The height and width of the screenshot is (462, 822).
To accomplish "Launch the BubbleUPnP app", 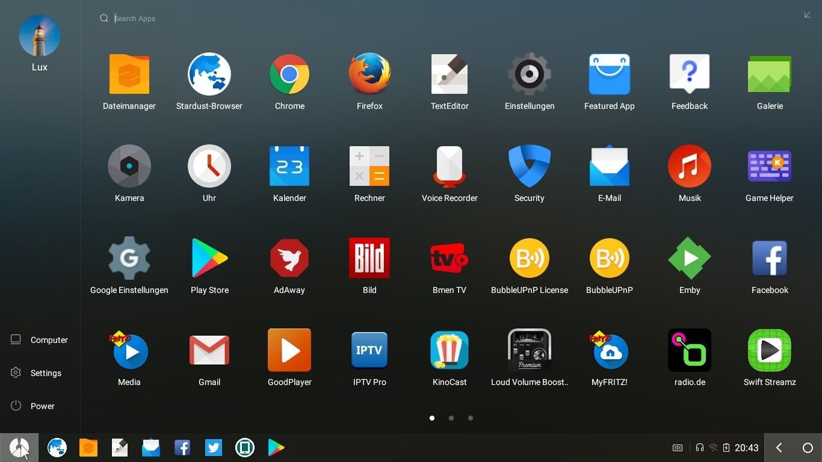I will [x=610, y=258].
